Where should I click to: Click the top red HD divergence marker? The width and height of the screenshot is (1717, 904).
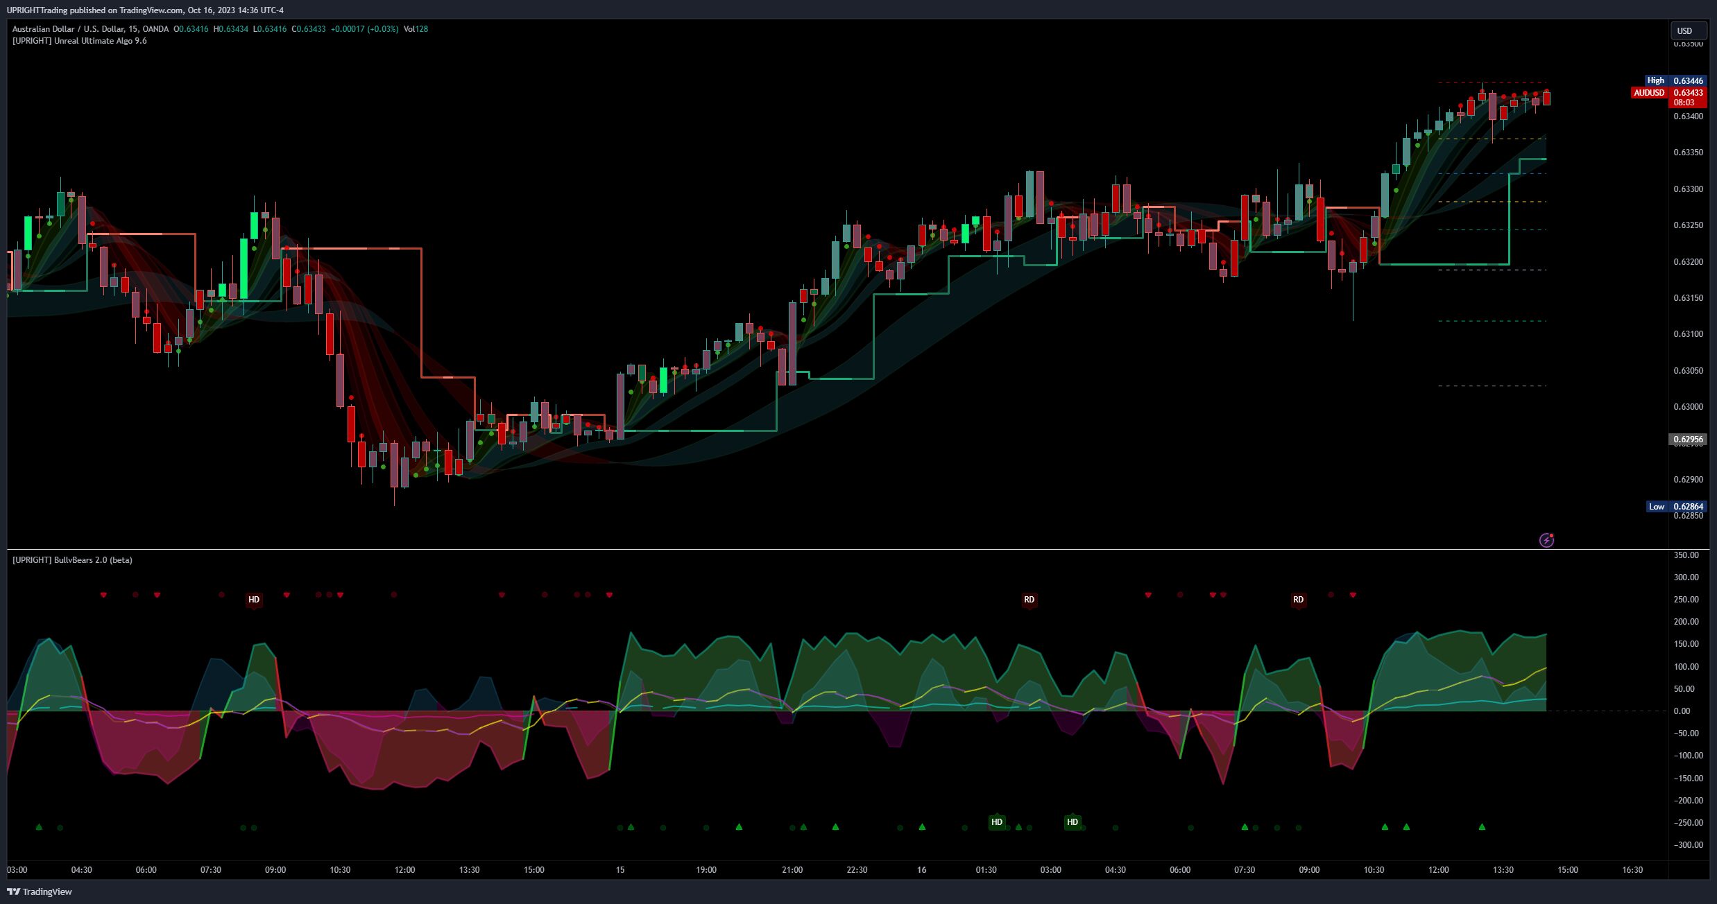tap(254, 600)
